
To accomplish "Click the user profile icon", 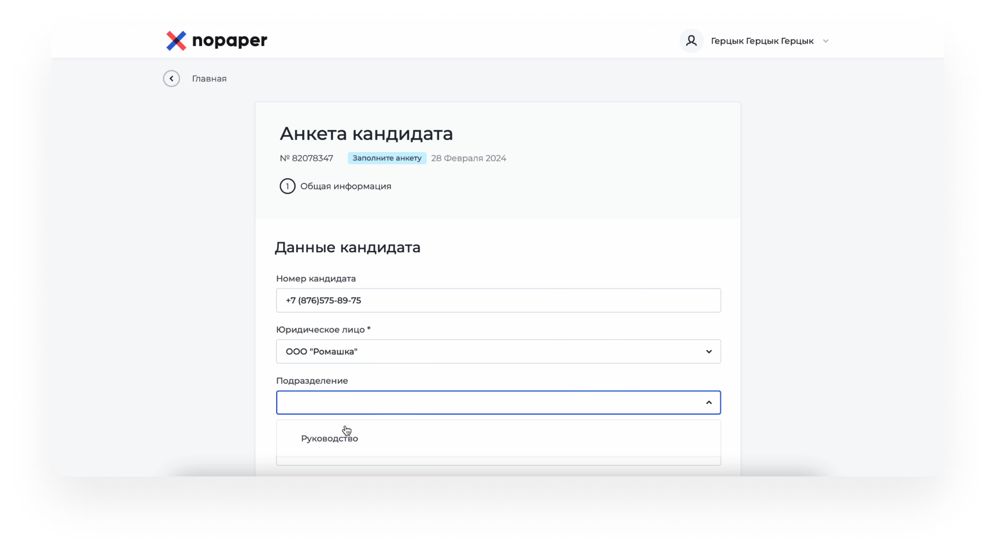I will pos(689,41).
